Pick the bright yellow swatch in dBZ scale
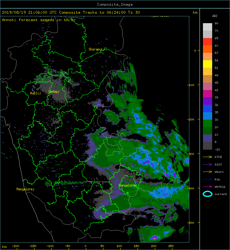Viewport: 230px width, 250px height. point(207,64)
